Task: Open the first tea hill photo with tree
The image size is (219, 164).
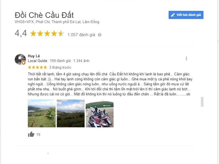Action: pyautogui.click(x=42, y=113)
